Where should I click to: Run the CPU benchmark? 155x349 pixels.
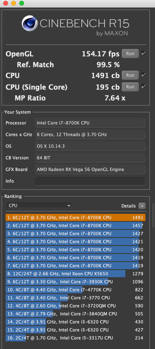point(130,75)
